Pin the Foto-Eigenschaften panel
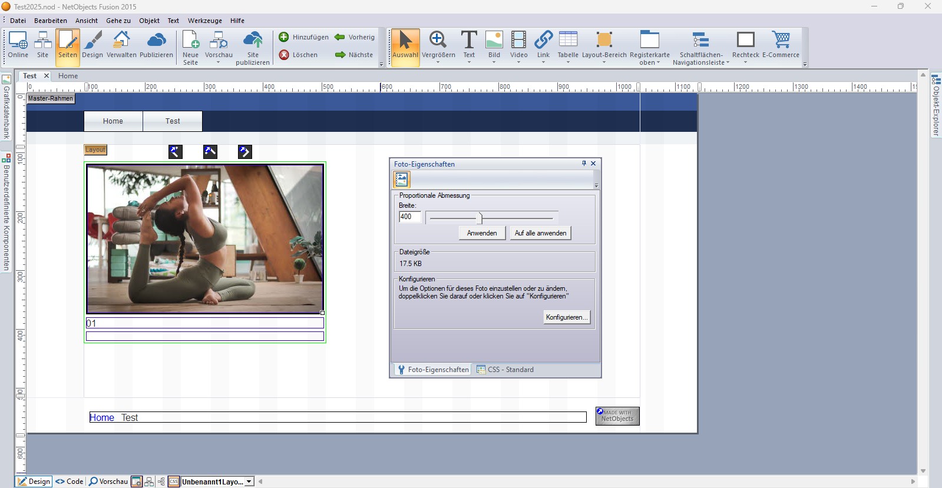 [584, 164]
